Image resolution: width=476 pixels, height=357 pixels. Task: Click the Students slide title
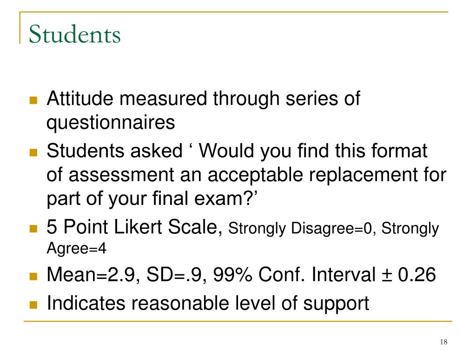75,34
